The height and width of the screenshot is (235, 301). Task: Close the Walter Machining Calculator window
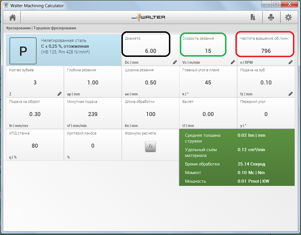point(289,4)
